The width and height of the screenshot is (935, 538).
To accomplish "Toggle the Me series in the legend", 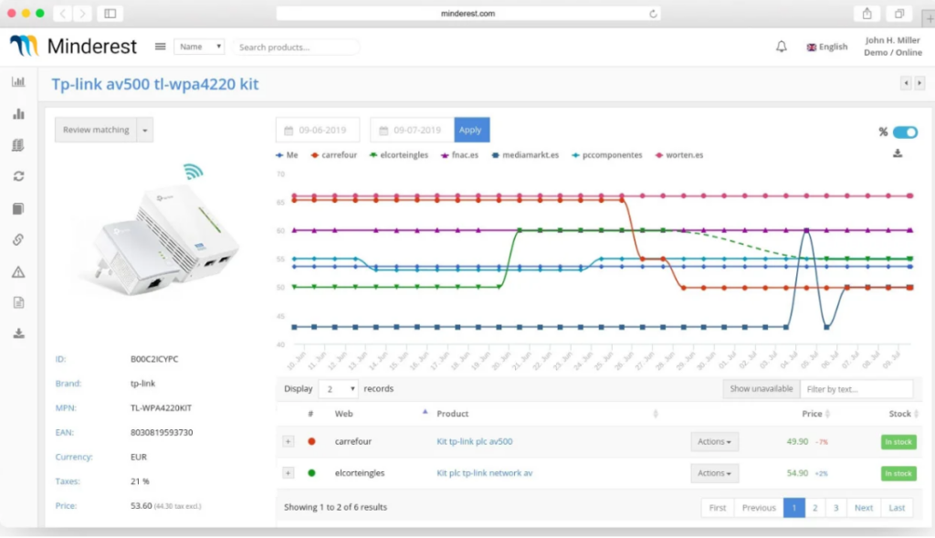I will [287, 155].
